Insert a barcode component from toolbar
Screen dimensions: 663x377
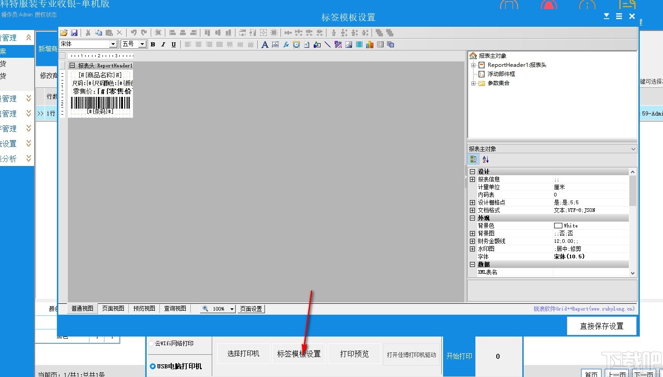point(359,45)
